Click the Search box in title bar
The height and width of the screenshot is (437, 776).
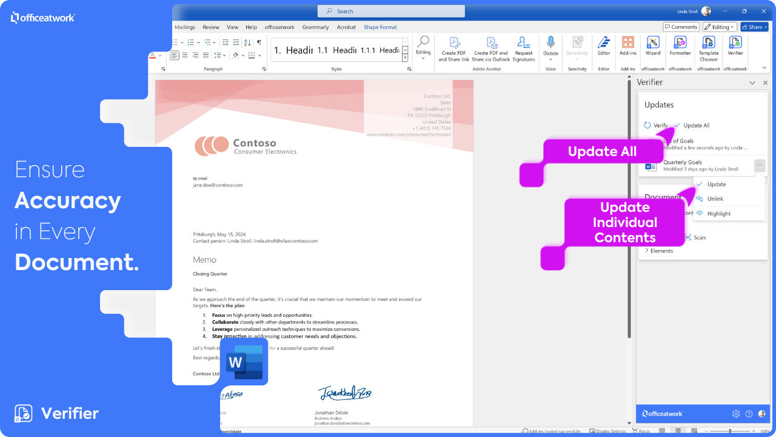click(391, 11)
